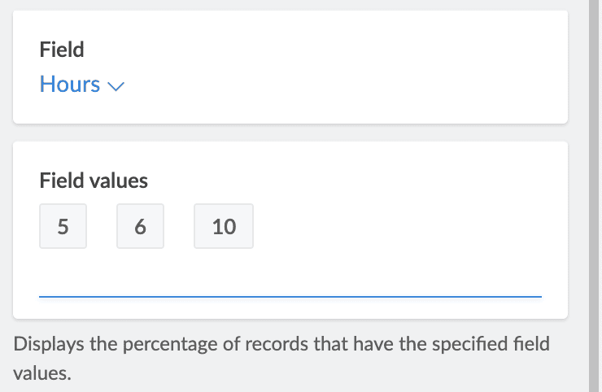Select the field value chip 10
The width and height of the screenshot is (602, 392).
pos(224,226)
